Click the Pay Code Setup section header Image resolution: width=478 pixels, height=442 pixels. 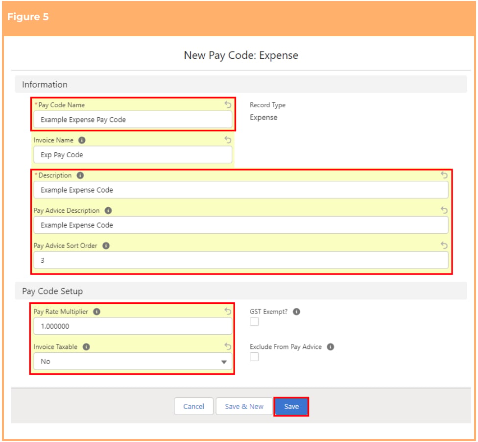coord(241,291)
